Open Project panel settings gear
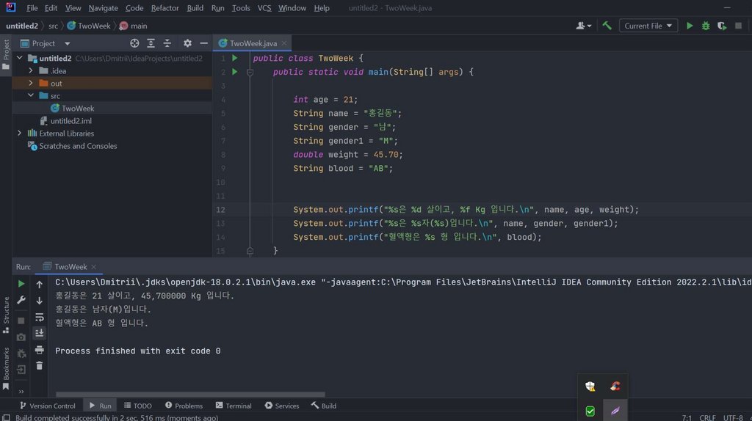The width and height of the screenshot is (752, 421). click(x=187, y=43)
